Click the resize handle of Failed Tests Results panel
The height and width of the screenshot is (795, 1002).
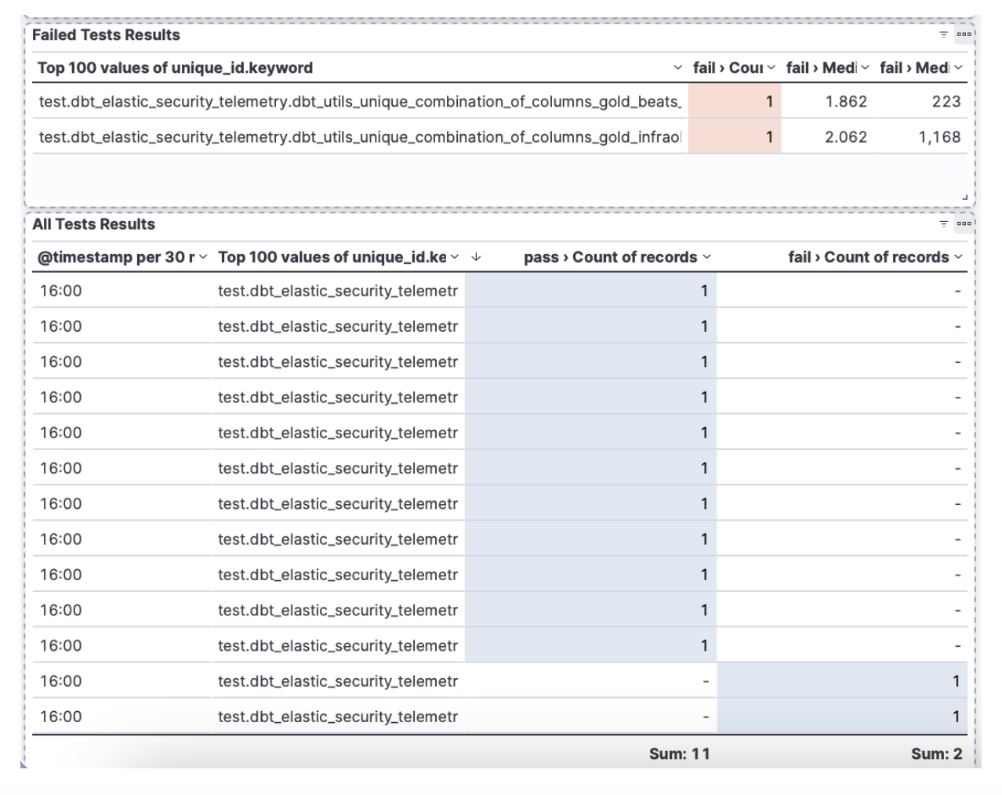point(965,197)
